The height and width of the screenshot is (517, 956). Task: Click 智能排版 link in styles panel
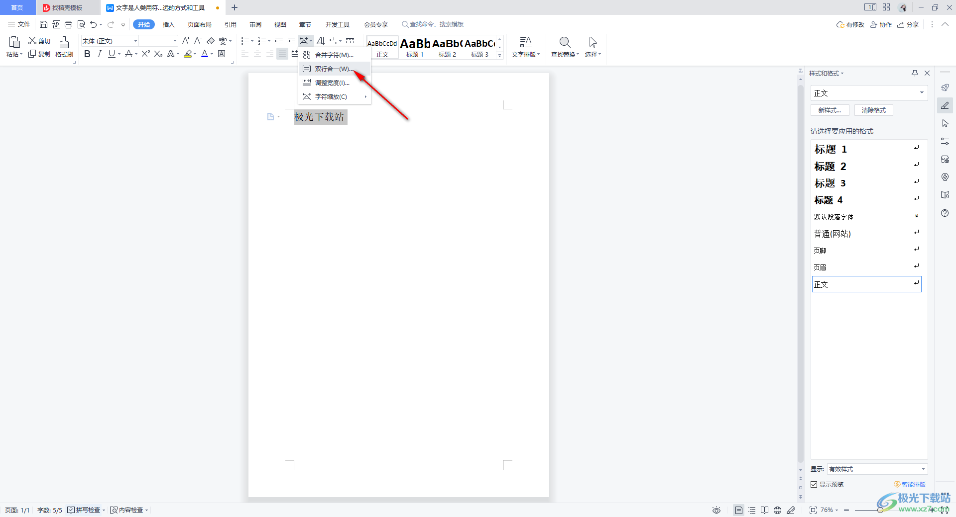[x=910, y=484]
